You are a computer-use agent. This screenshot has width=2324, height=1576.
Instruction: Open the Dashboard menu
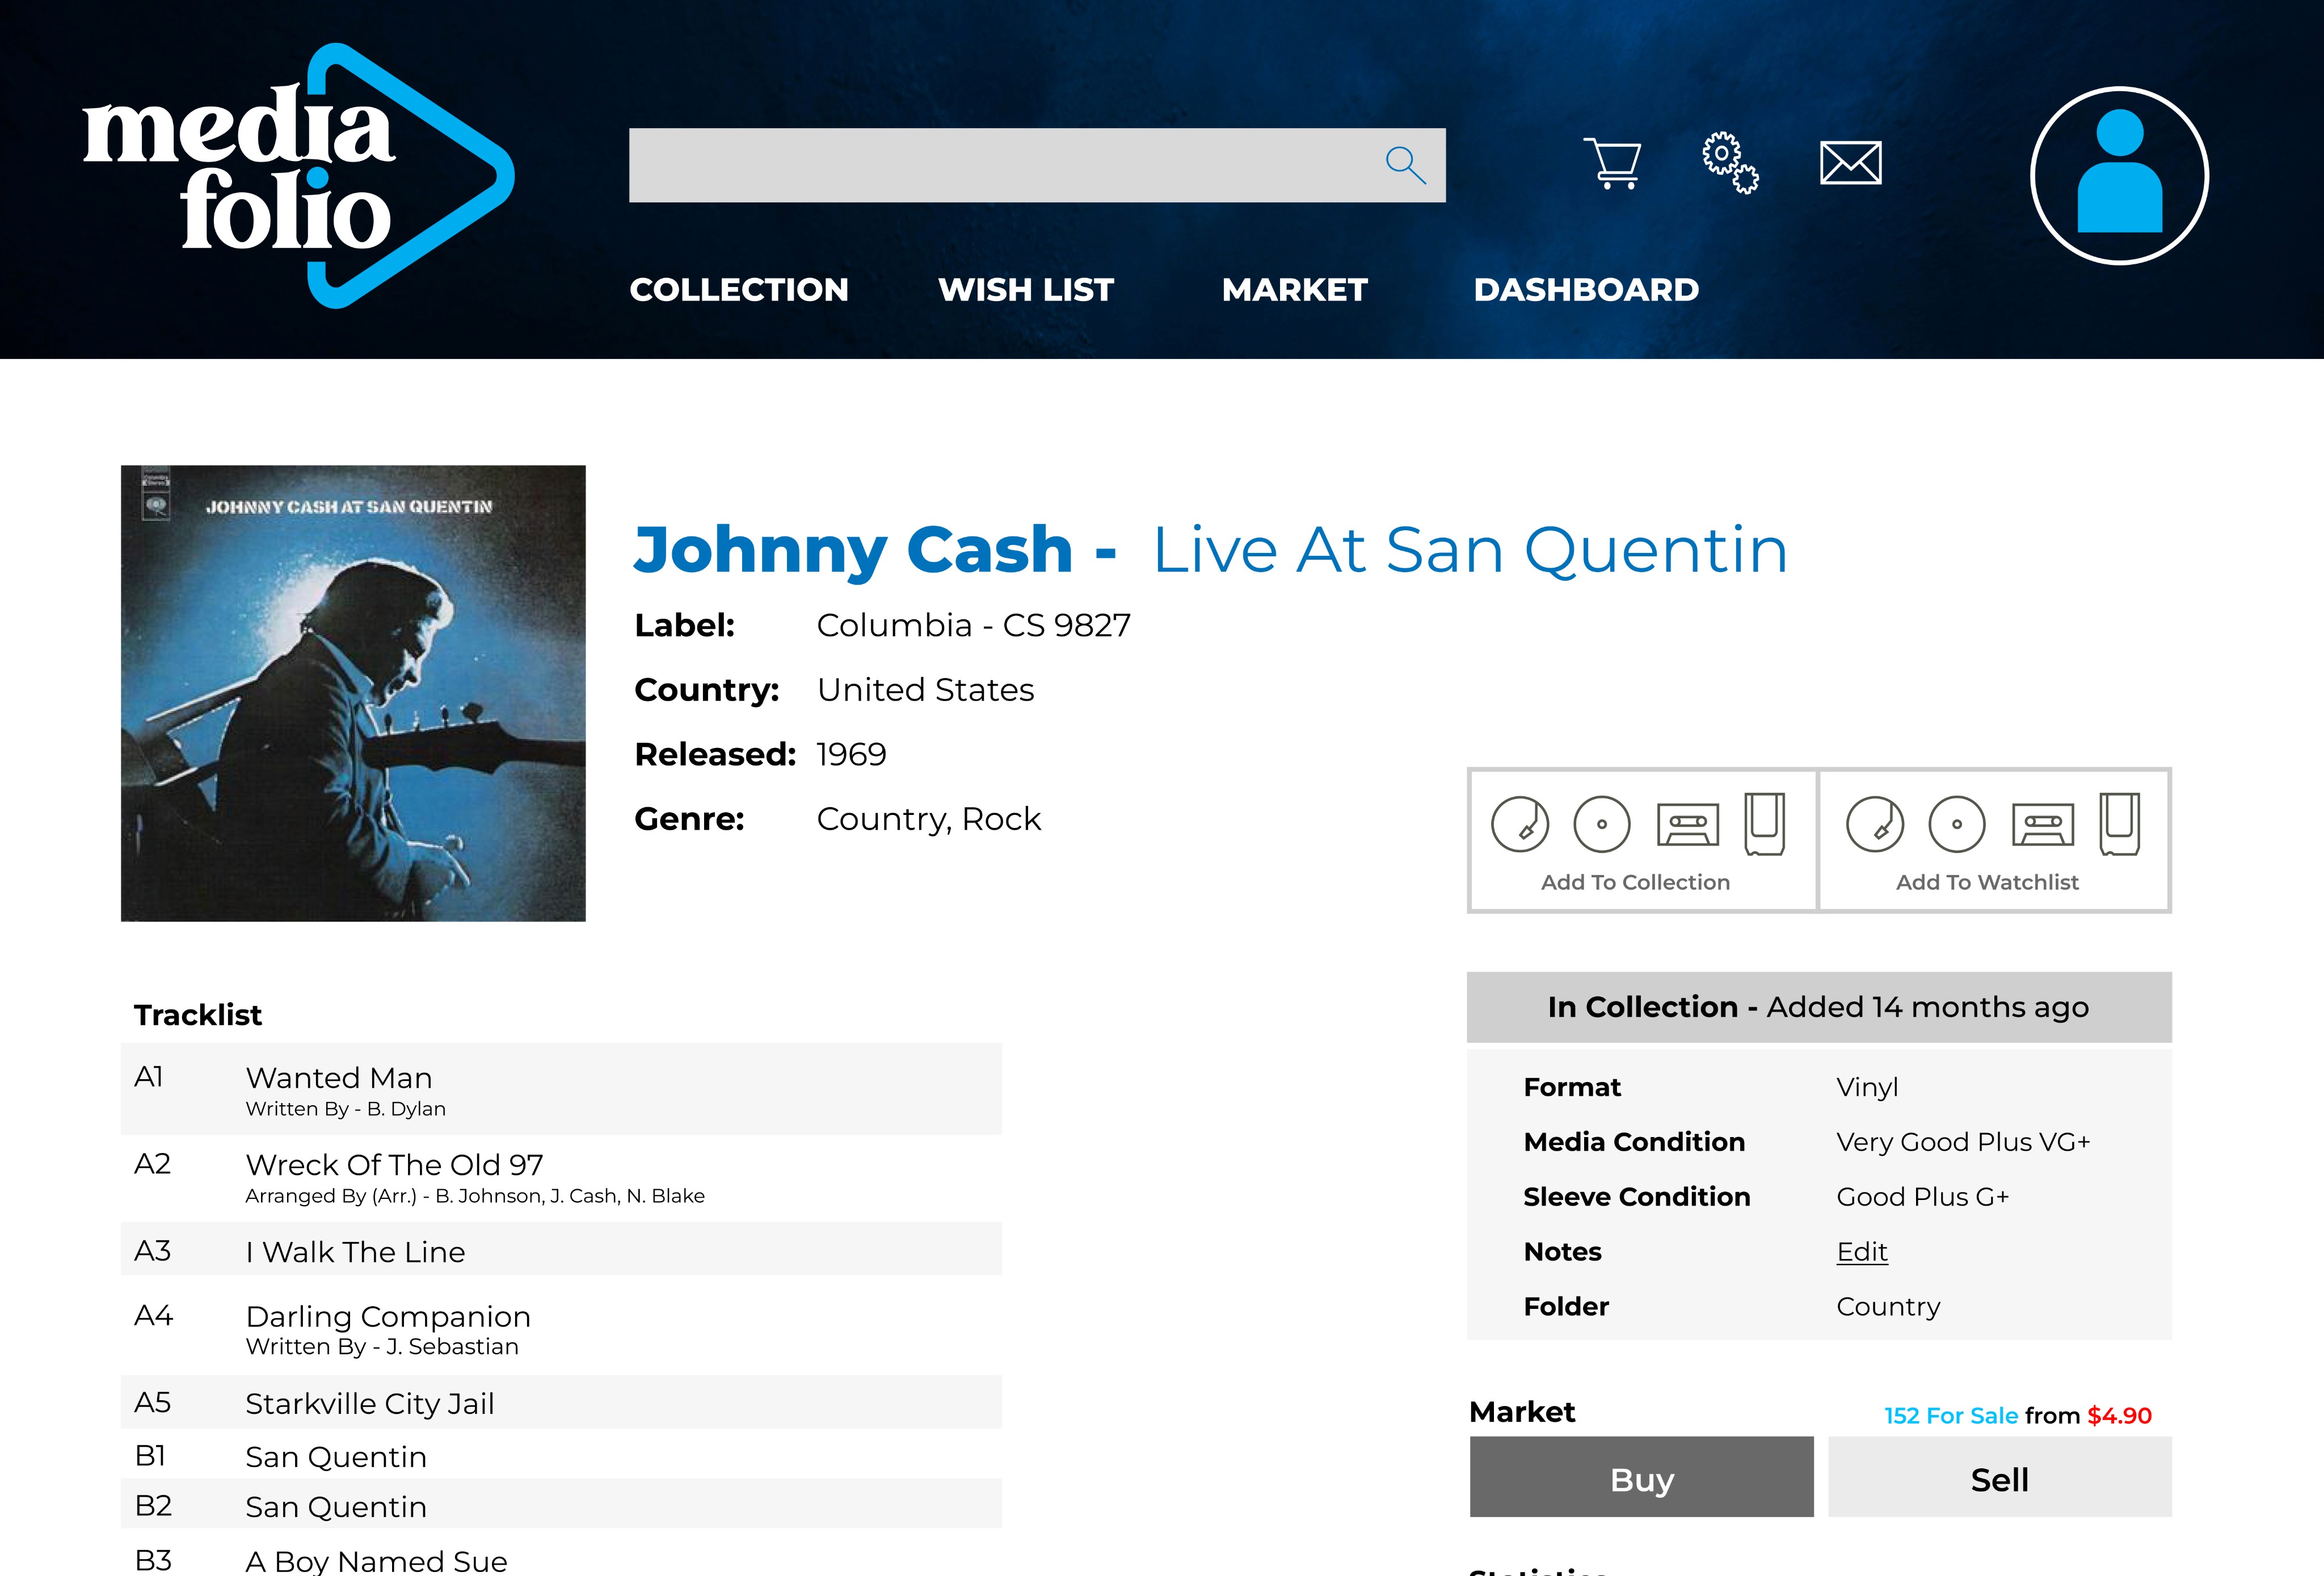click(x=1586, y=290)
